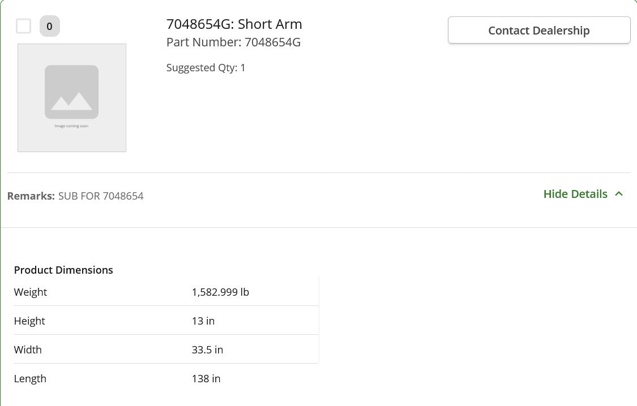Tick the checkbox for the Short Arm part
Viewport: 637px width, 406px height.
[23, 26]
